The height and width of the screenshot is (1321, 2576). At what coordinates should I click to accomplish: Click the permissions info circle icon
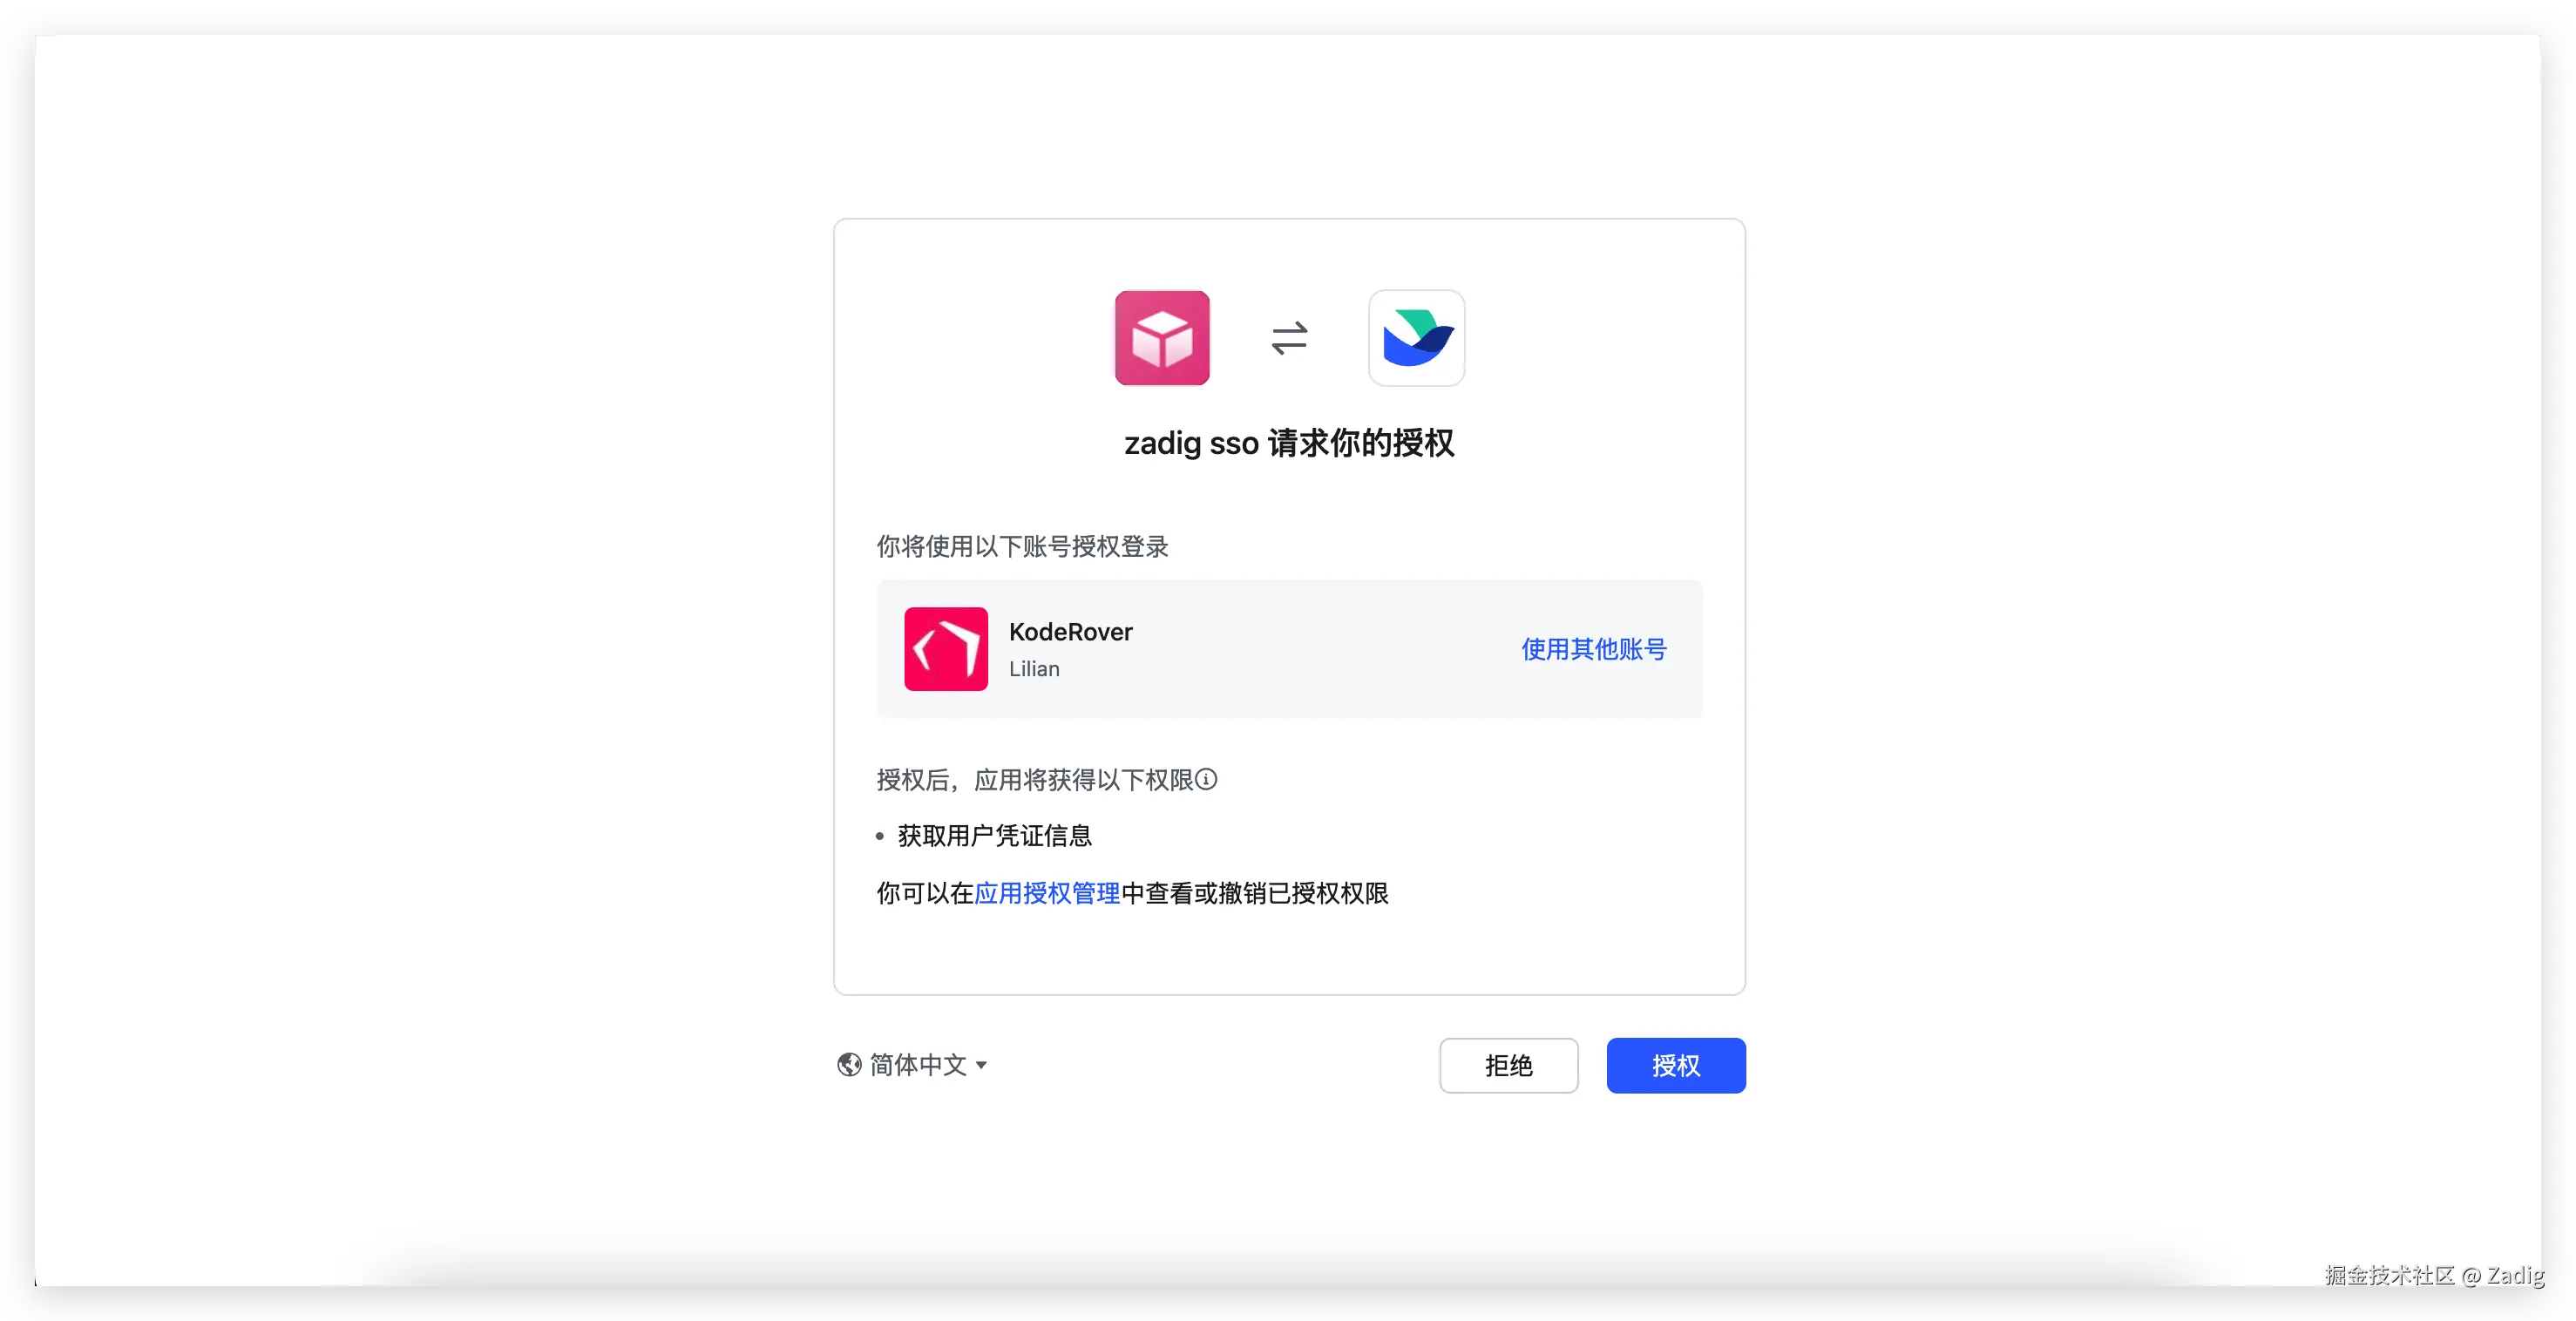coord(1207,779)
